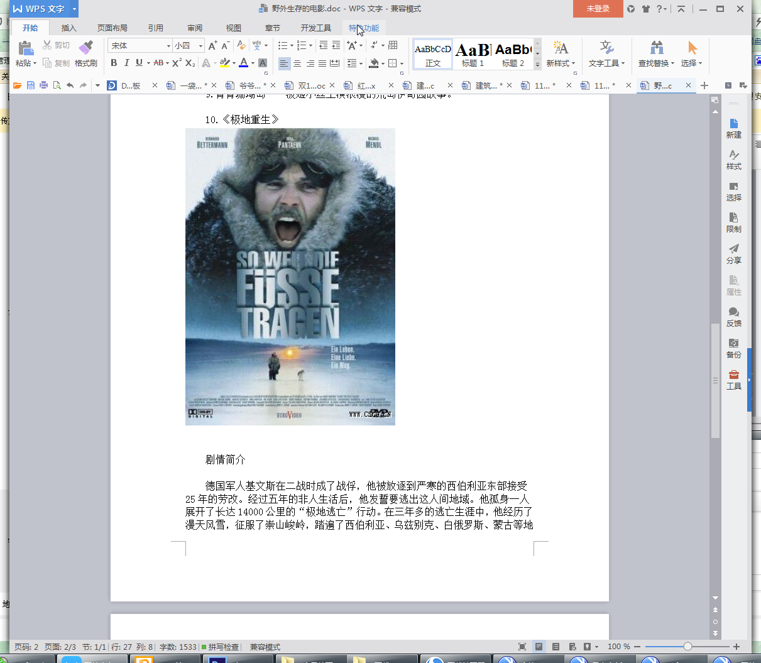Click the 未登录 login button
This screenshot has height=663, width=761.
[x=598, y=9]
